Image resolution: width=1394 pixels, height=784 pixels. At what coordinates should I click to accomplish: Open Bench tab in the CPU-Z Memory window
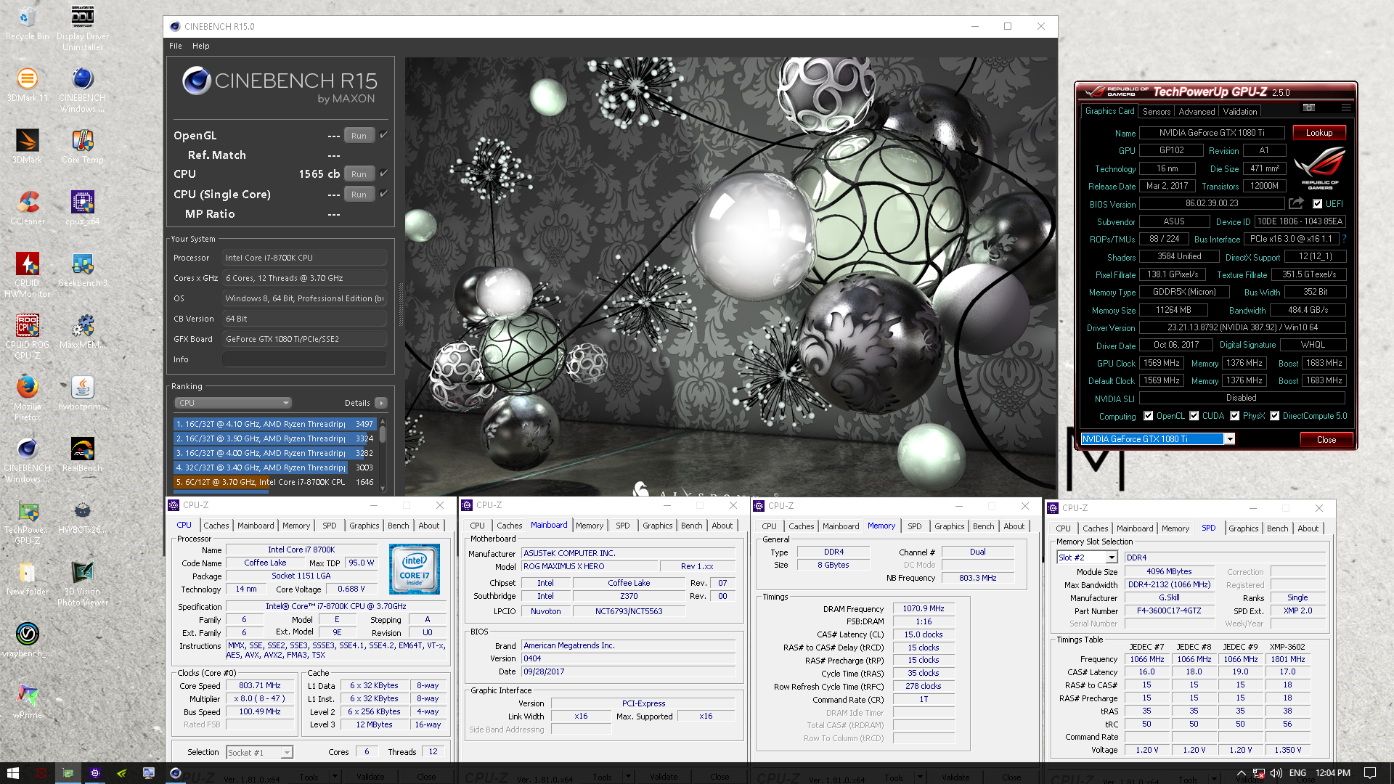(983, 526)
